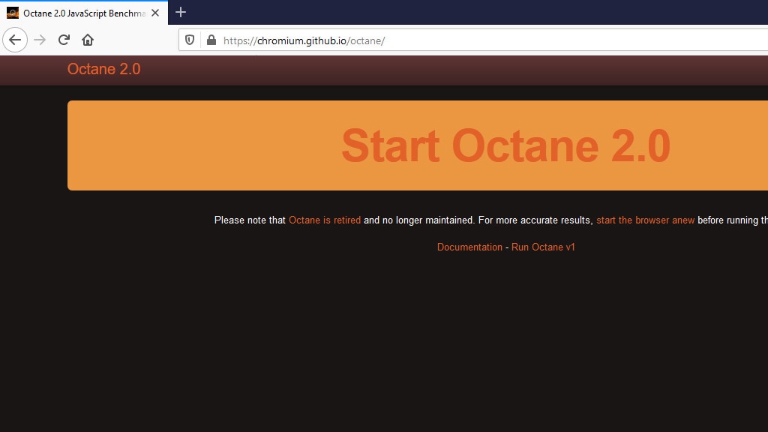Open the Documentation link
768x432 pixels.
click(x=469, y=247)
